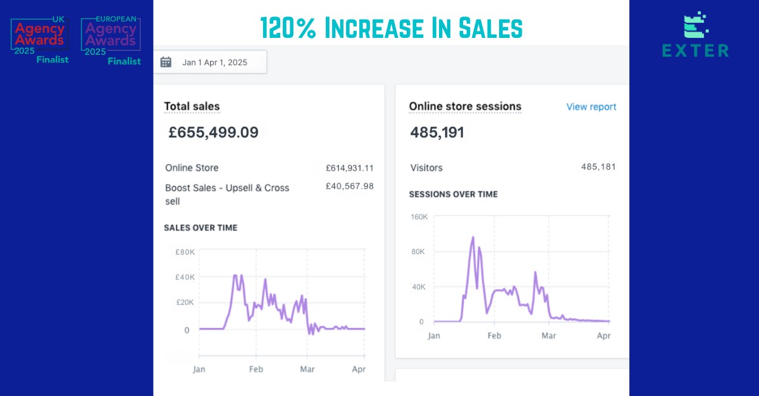Viewport: 759px width, 396px height.
Task: Click the Online store sessions heading
Action: click(465, 106)
